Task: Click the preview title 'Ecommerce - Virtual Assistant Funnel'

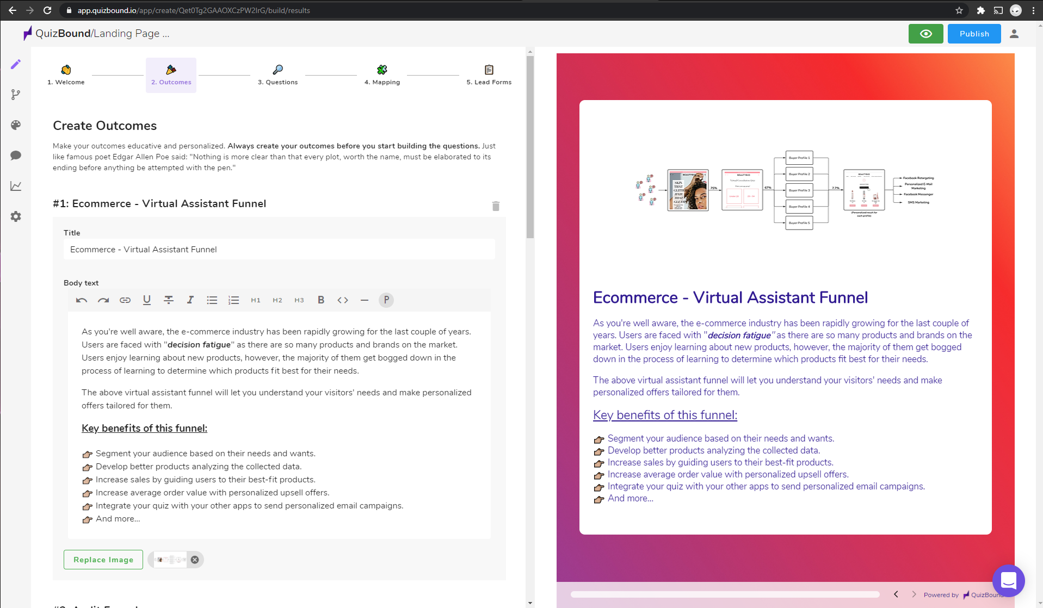Action: (730, 298)
